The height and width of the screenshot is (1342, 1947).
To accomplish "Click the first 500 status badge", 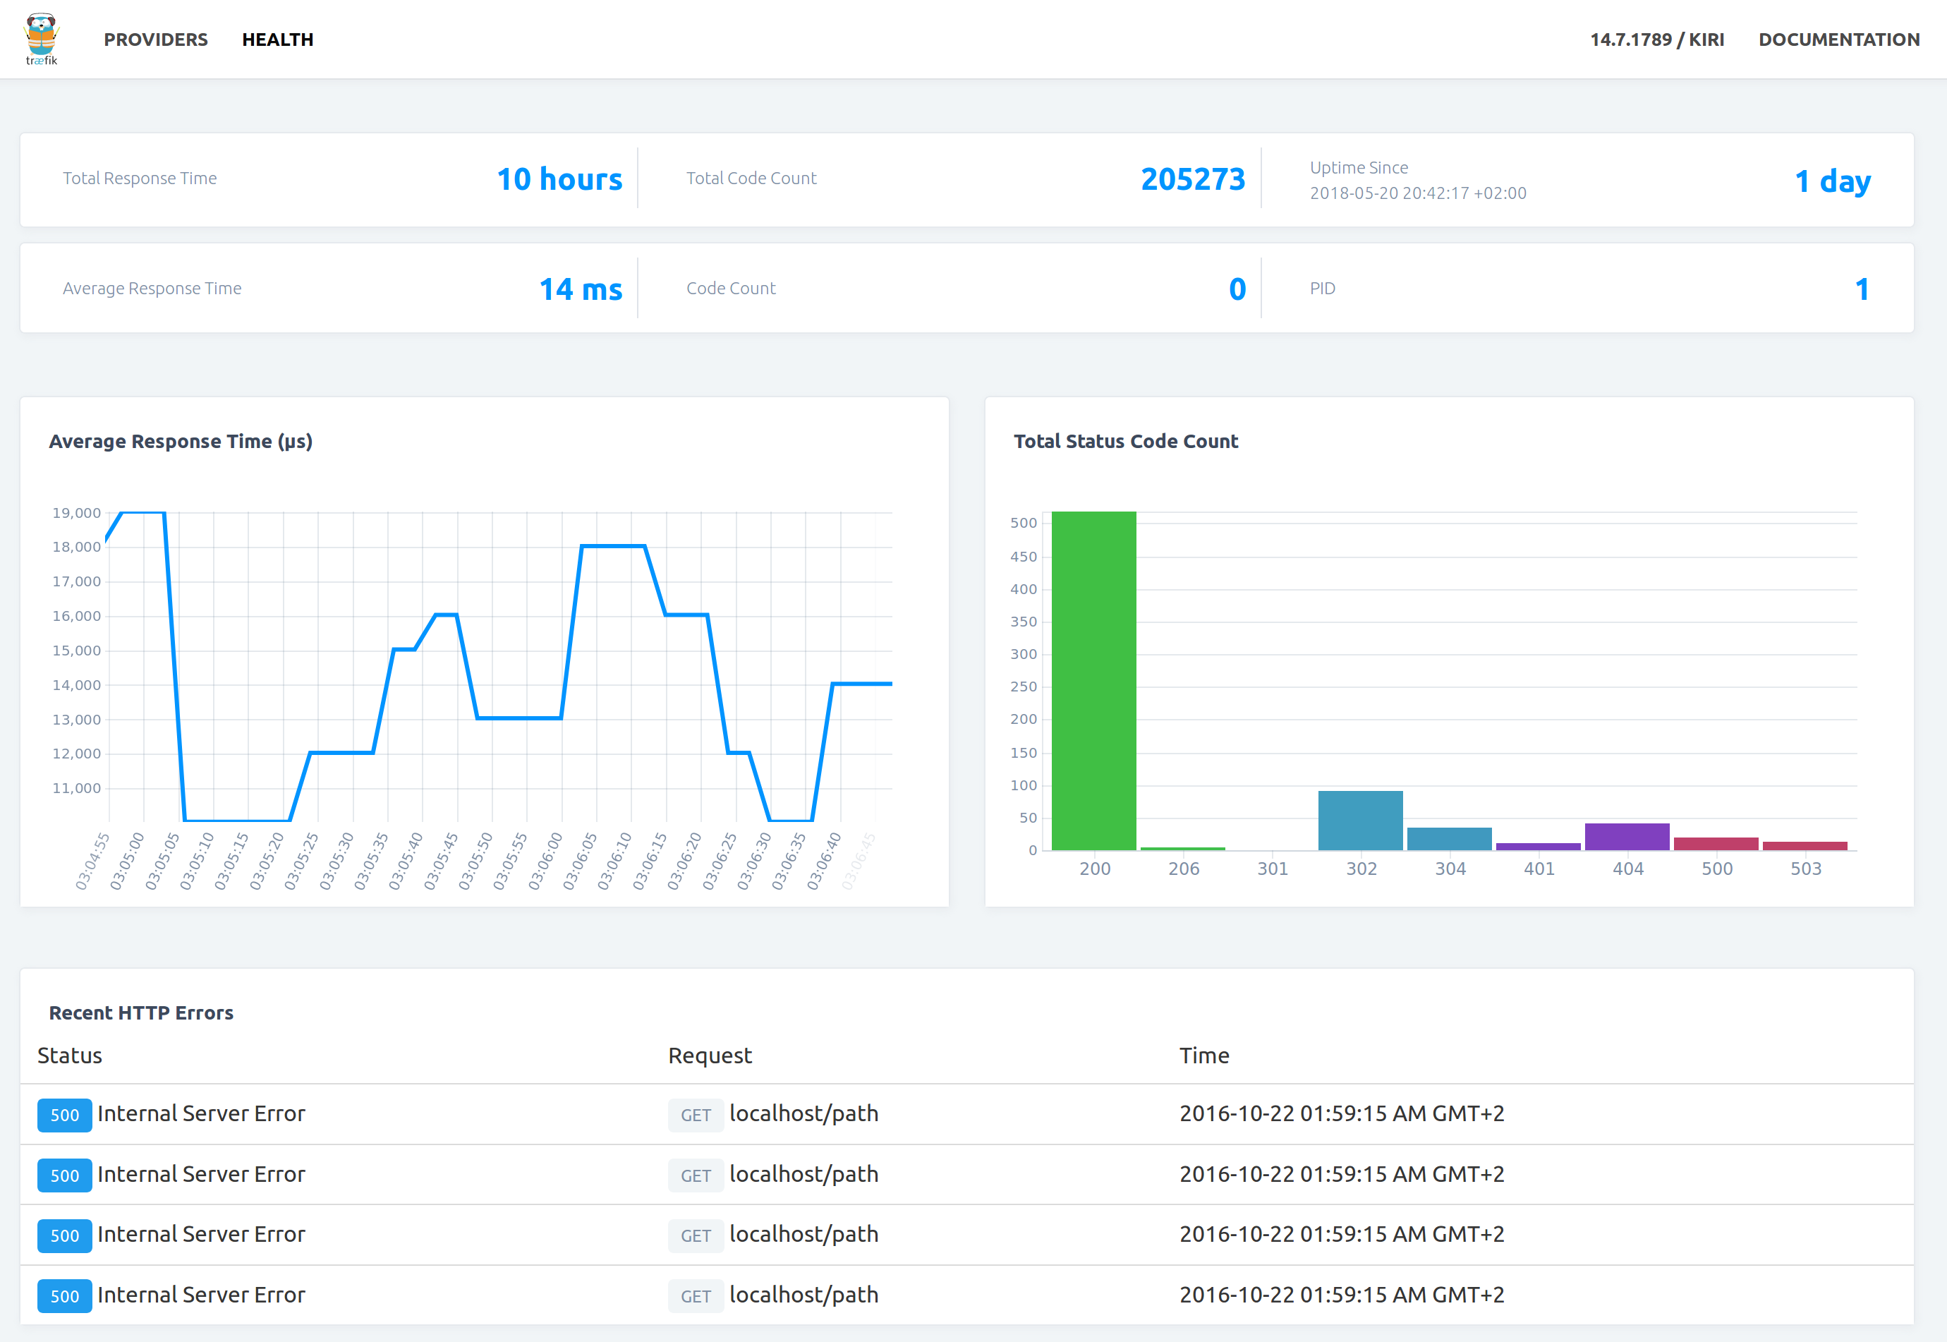I will (x=64, y=1115).
